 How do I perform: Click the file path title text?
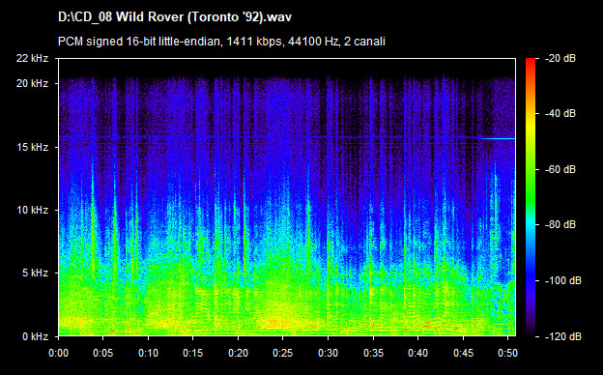coord(175,17)
